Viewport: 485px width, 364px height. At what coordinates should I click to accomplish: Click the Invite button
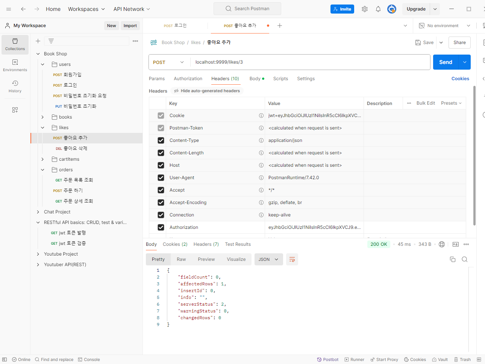click(x=342, y=9)
